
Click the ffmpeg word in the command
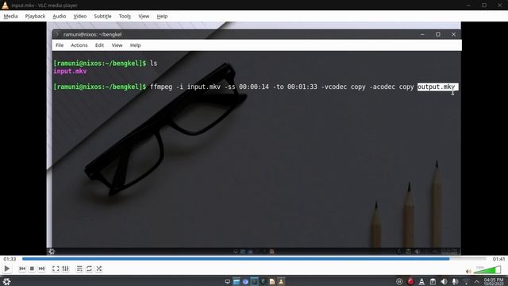coord(161,87)
